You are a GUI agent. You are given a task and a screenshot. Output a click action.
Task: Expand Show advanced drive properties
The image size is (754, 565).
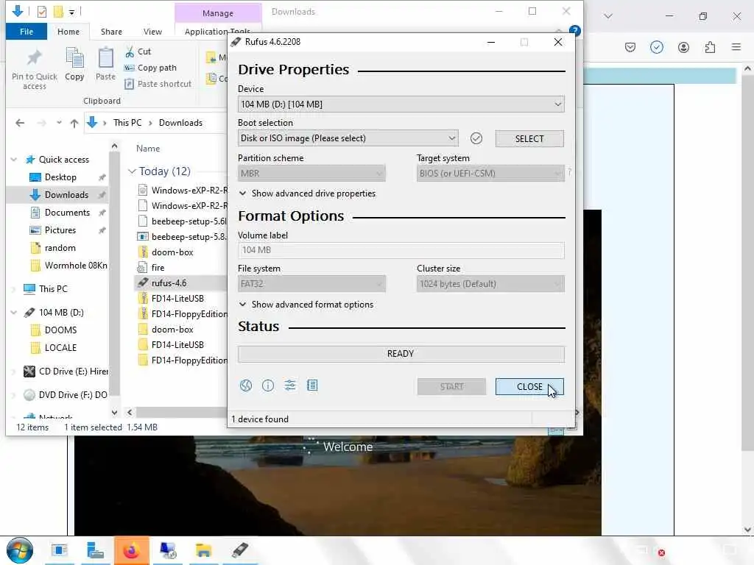[x=307, y=193]
